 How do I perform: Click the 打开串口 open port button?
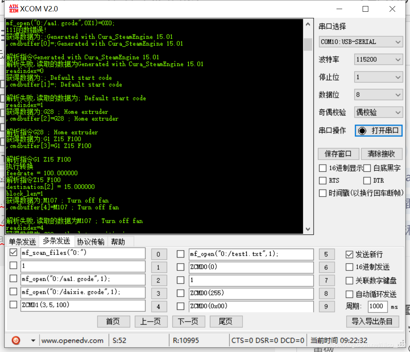(379, 130)
